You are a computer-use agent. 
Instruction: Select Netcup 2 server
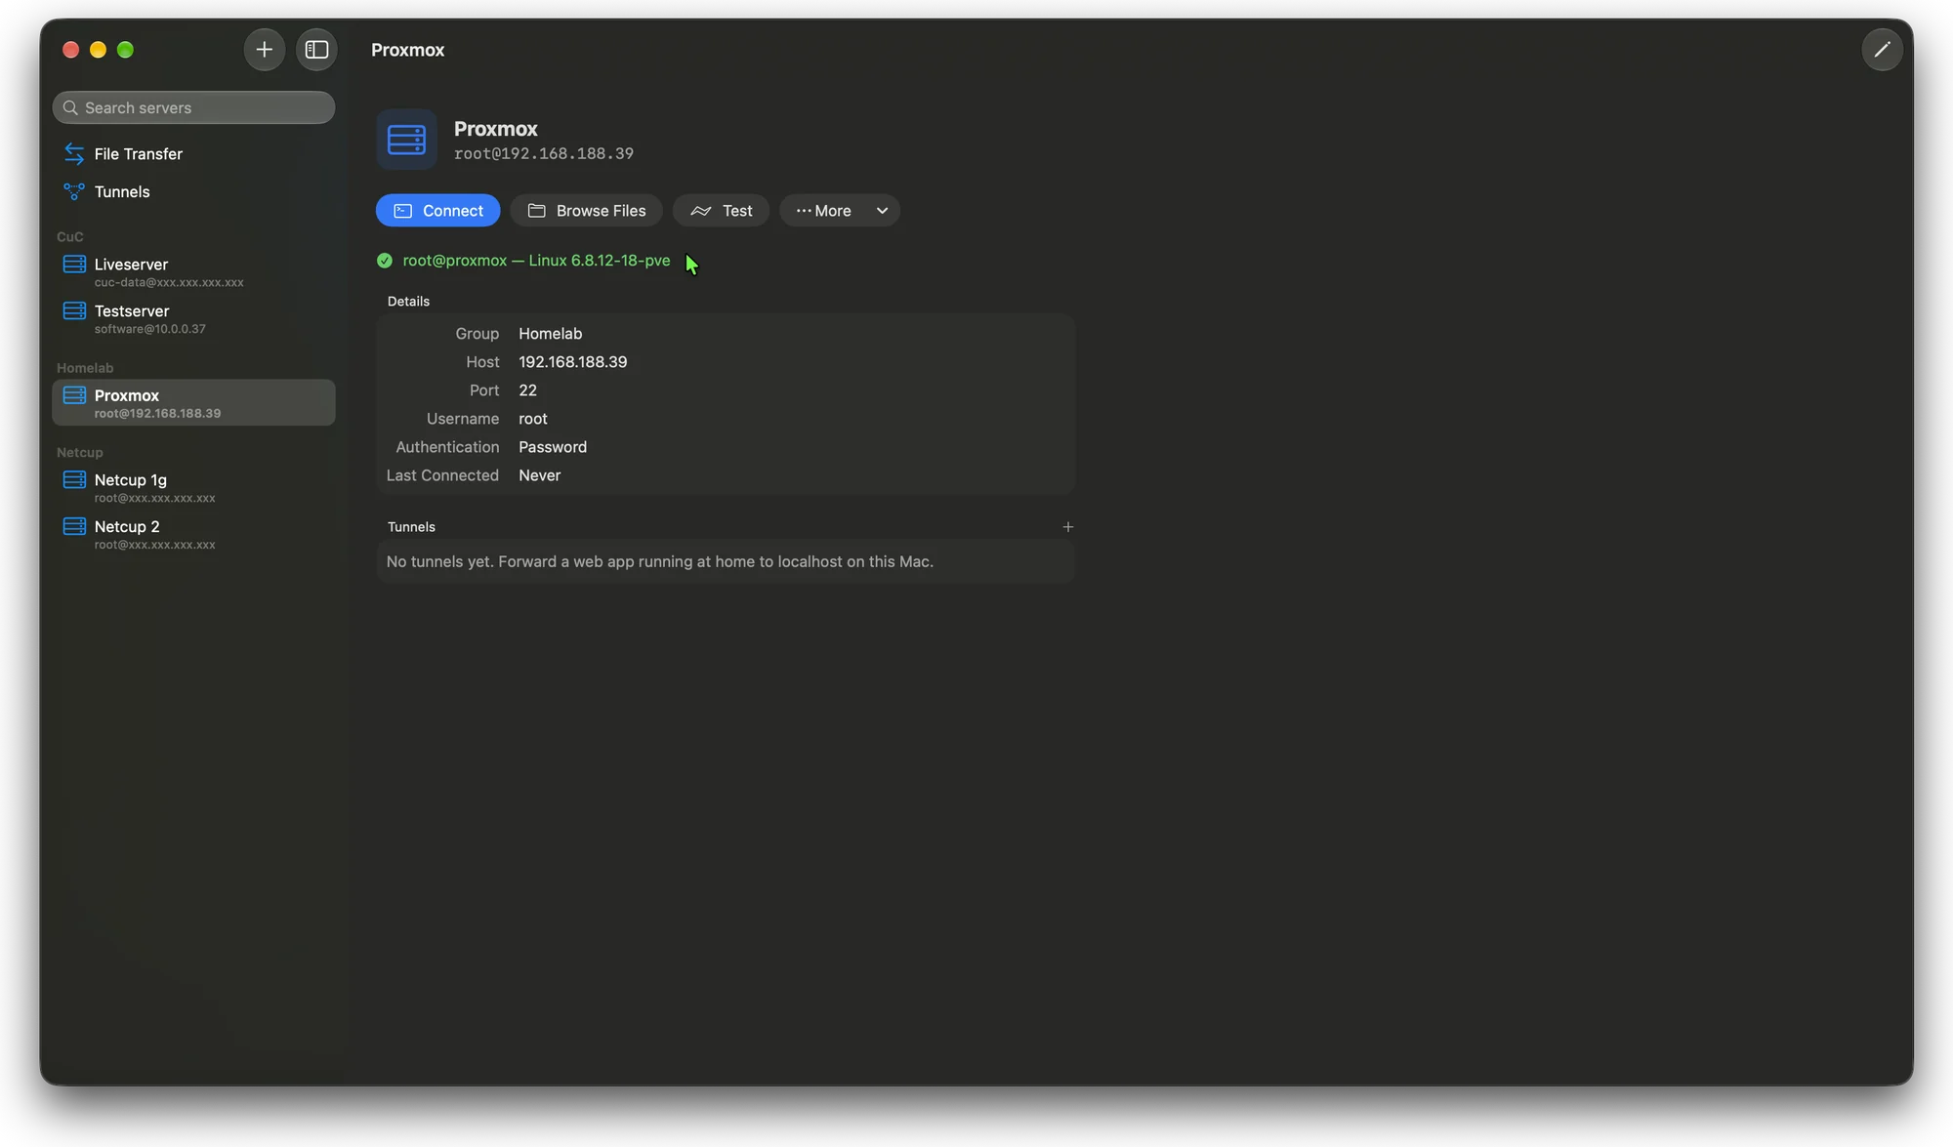(x=193, y=535)
